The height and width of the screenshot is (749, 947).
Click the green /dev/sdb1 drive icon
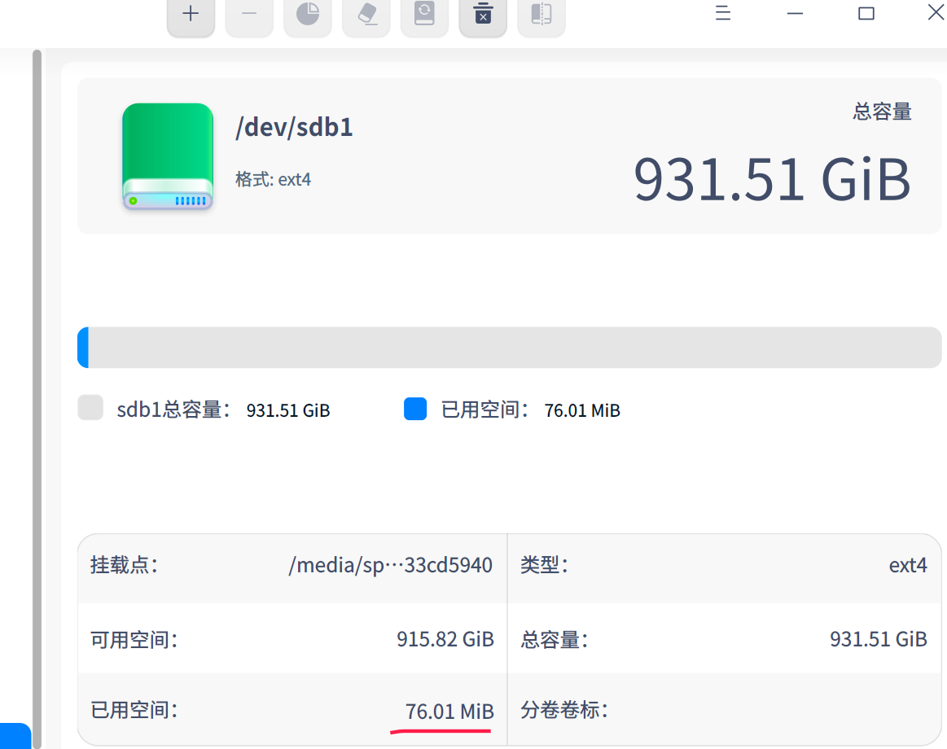click(168, 156)
